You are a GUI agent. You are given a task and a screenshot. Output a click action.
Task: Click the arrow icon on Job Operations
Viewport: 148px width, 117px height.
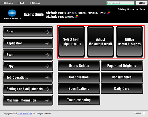point(48,77)
